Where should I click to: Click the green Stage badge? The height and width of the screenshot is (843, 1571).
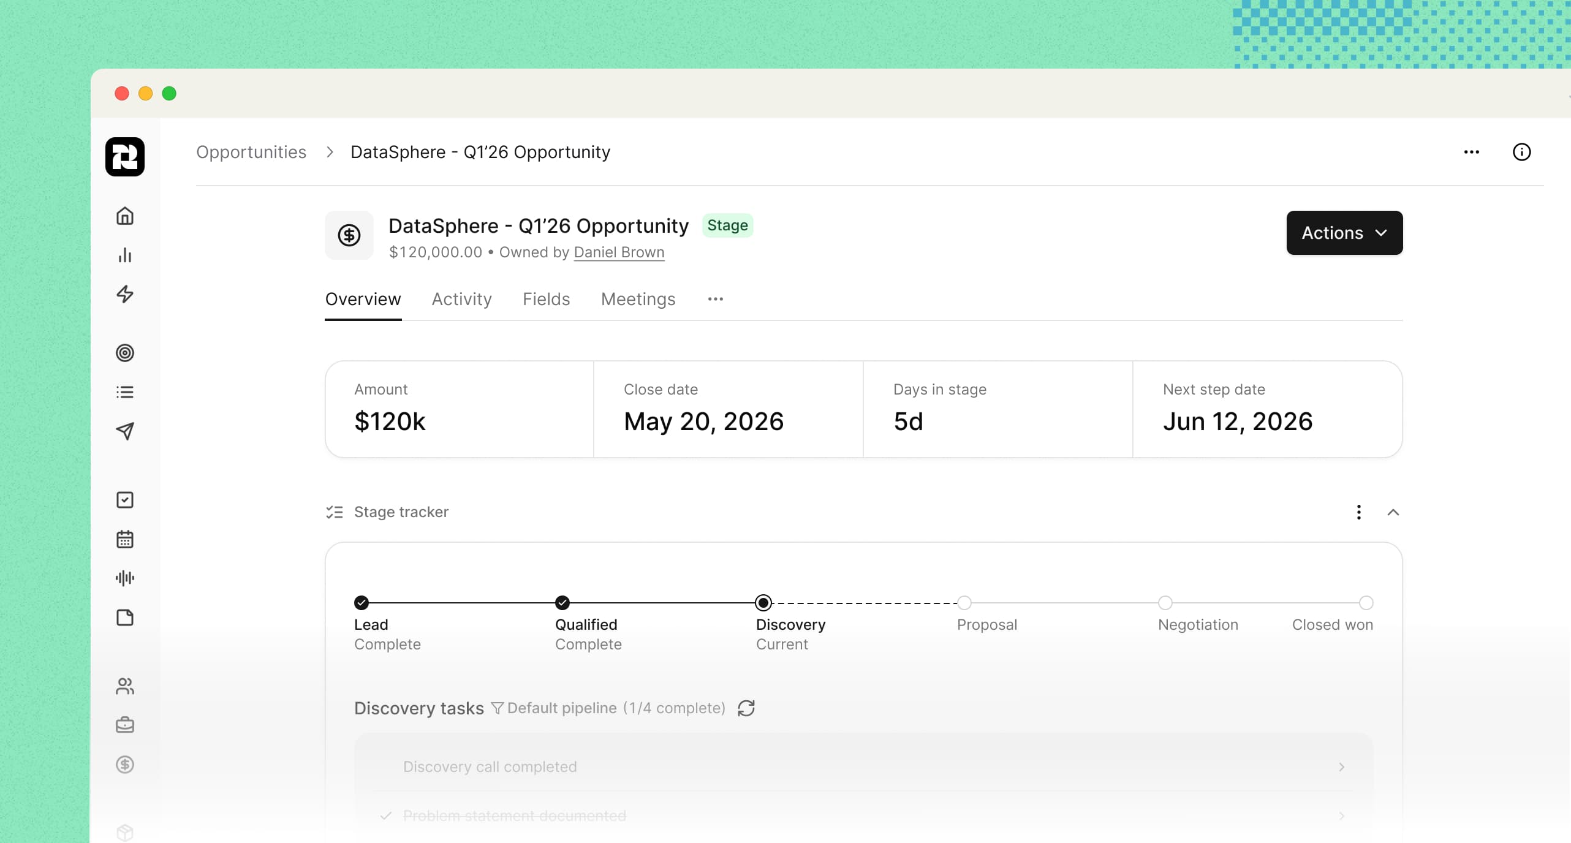pyautogui.click(x=728, y=225)
